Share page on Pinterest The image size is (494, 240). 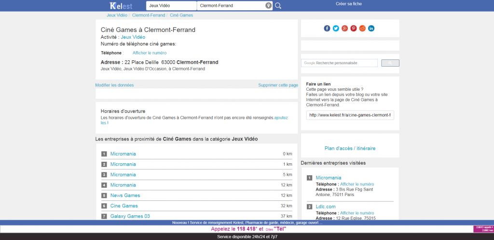[354, 28]
